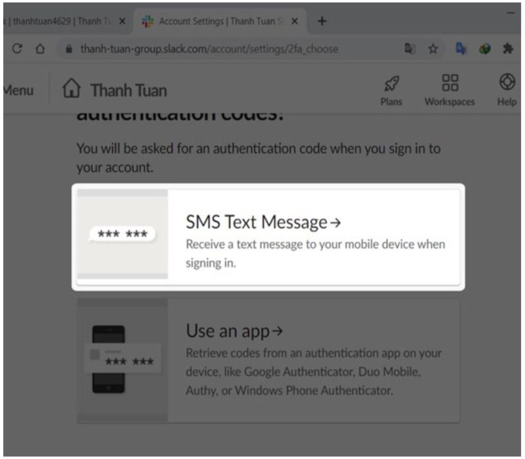Open Plans via the rocket icon

(391, 90)
